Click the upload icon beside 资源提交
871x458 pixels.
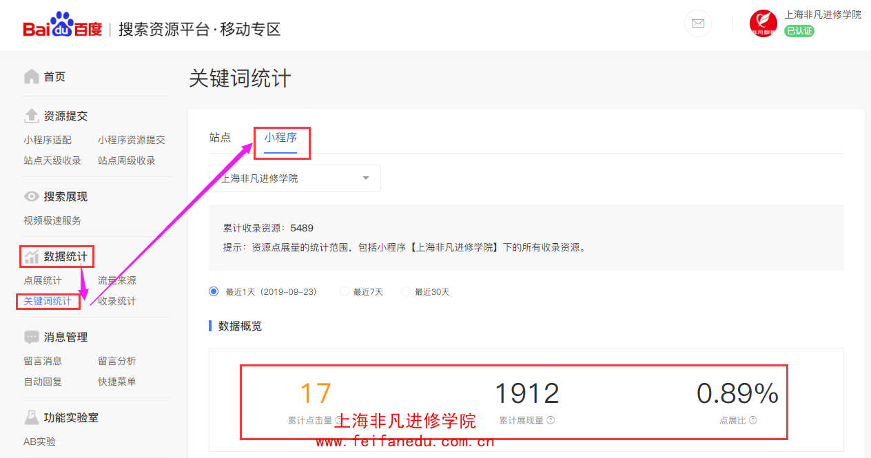31,116
